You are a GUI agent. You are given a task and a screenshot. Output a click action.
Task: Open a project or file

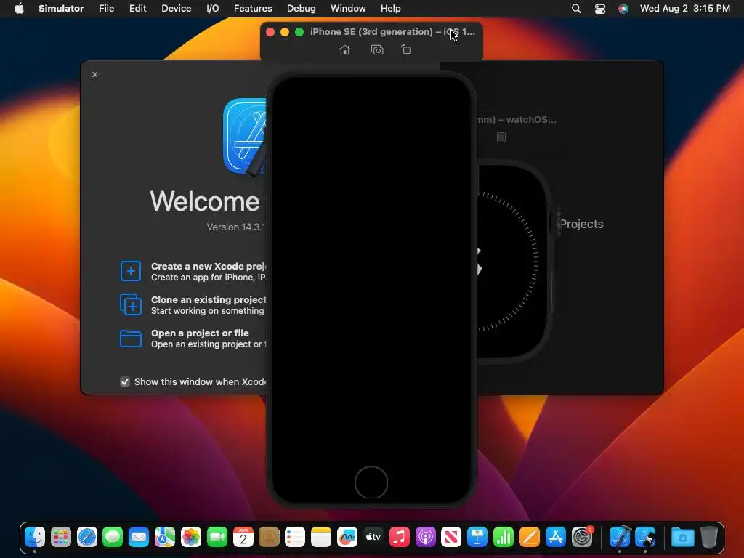193,339
